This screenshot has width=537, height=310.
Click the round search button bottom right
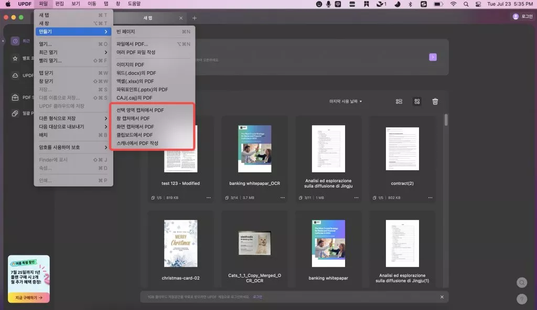tap(522, 282)
